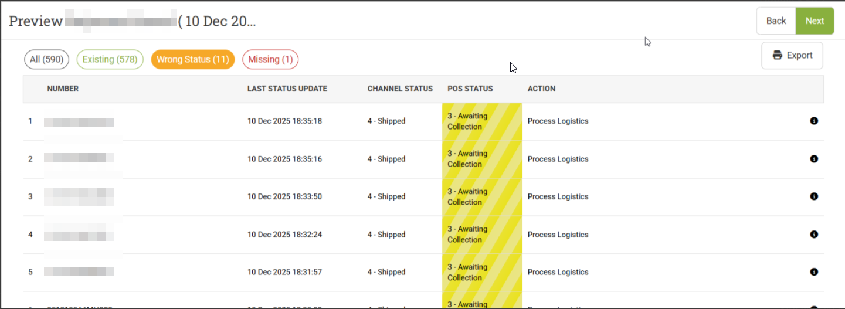Click the CHANNEL STATUS column header
Image resolution: width=845 pixels, height=309 pixels.
click(400, 89)
